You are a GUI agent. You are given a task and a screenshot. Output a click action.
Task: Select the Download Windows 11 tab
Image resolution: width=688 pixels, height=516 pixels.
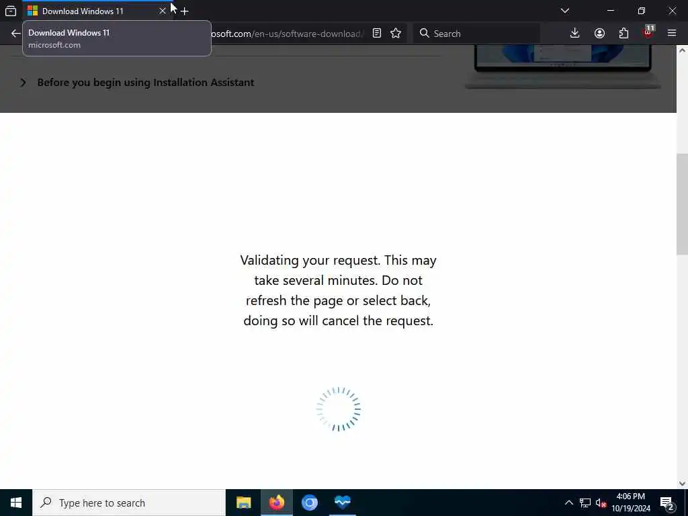tap(97, 11)
